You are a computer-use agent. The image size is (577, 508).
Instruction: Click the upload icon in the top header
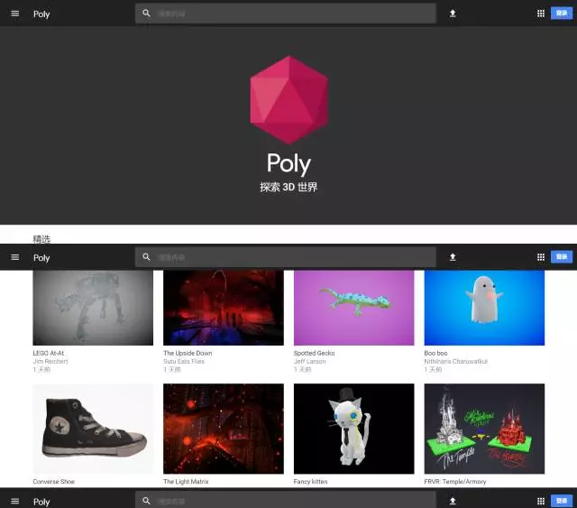(x=453, y=14)
